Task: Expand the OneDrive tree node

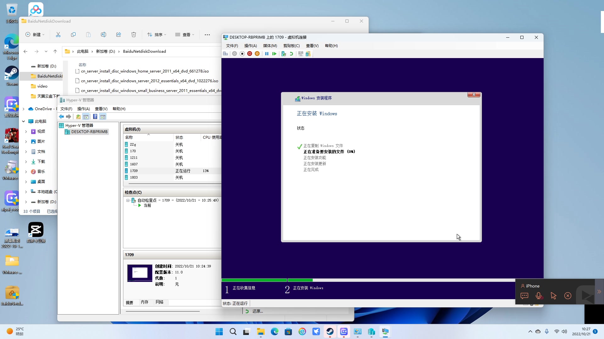Action: (24, 109)
